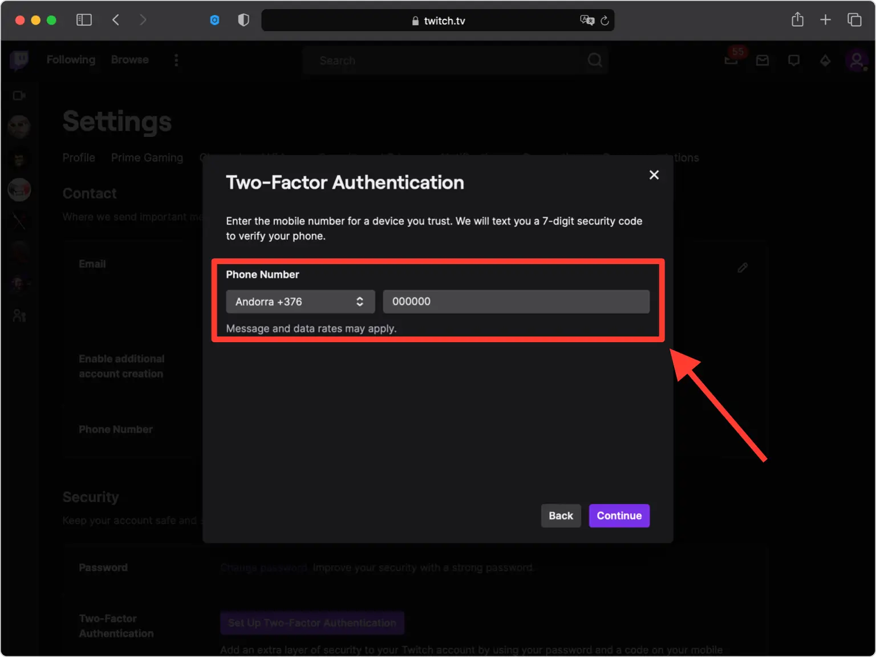Open the Safari share icon
The height and width of the screenshot is (657, 876).
pyautogui.click(x=797, y=19)
